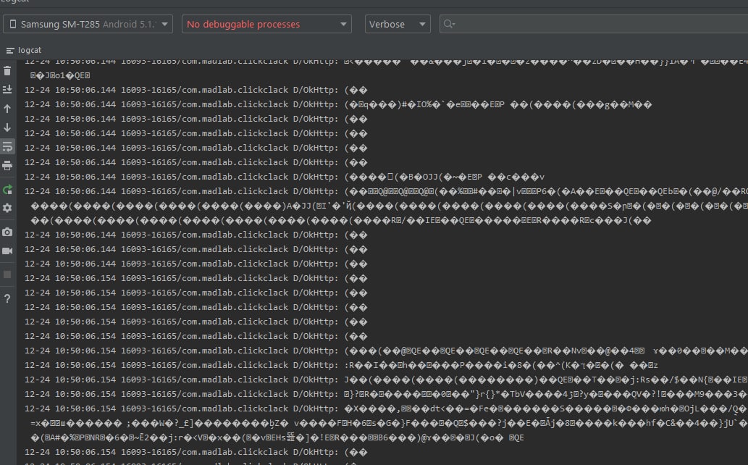Click log line starting with ":R"

pos(342,365)
